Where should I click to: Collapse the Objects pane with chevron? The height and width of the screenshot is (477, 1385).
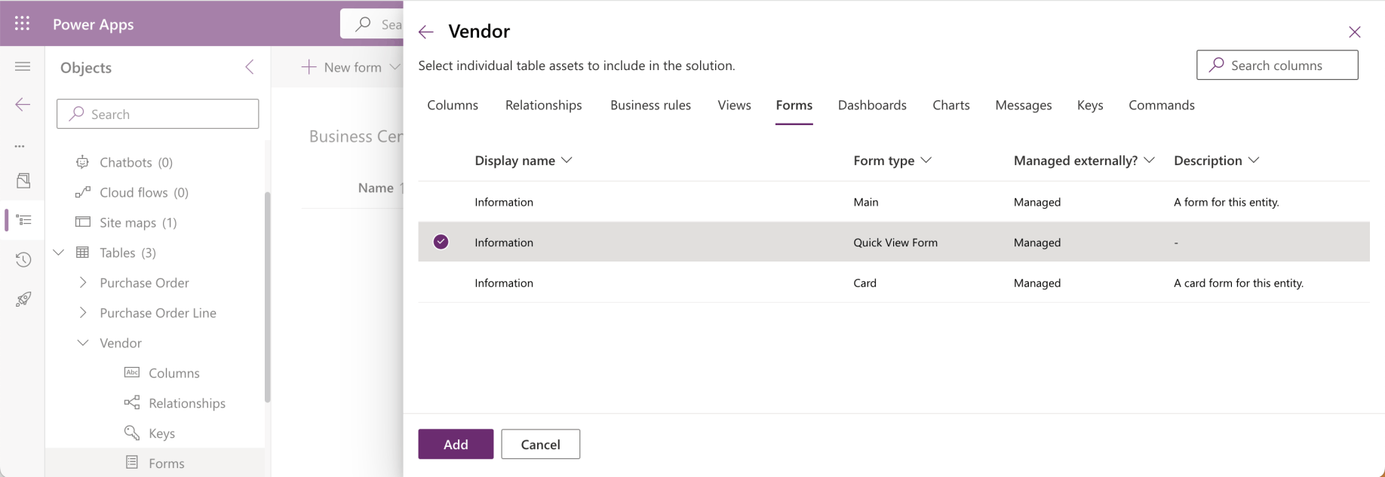point(250,67)
